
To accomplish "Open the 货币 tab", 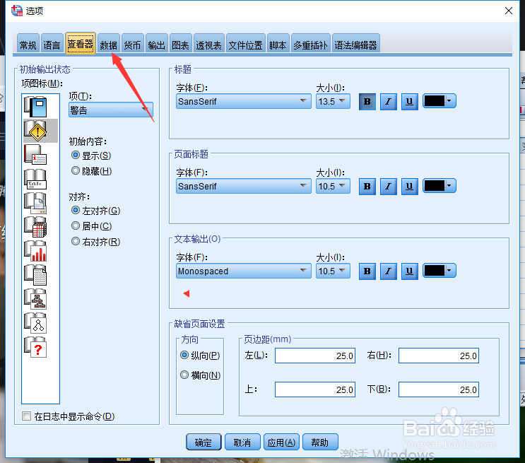I will 133,45.
